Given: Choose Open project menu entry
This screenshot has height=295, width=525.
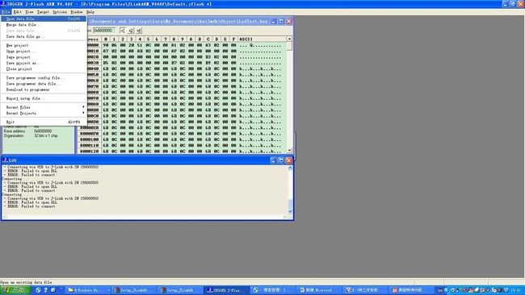Looking at the screenshot, I should tap(44, 52).
